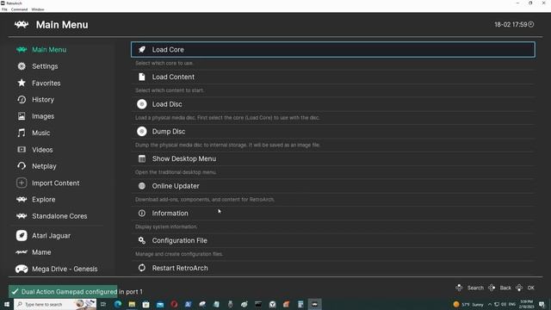Click the info icon beside Information
Screen dimensions: 551x310
pos(141,214)
